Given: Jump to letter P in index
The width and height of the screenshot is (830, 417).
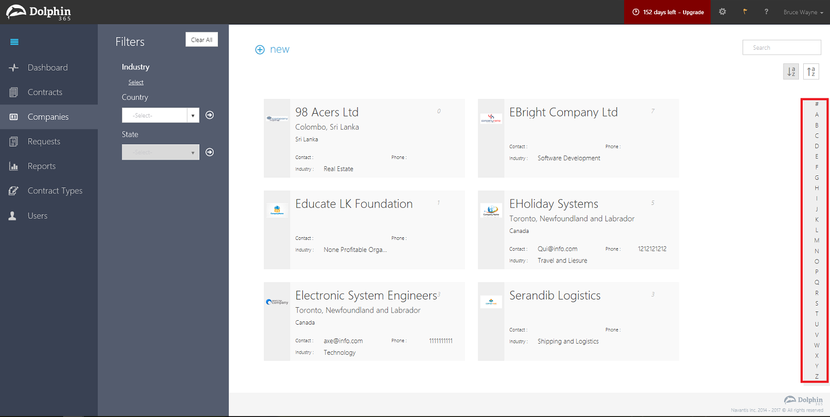Looking at the screenshot, I should (x=817, y=272).
